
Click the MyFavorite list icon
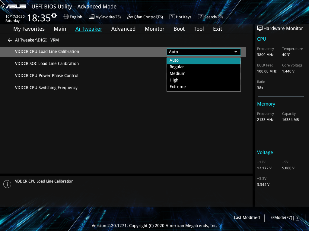point(92,17)
